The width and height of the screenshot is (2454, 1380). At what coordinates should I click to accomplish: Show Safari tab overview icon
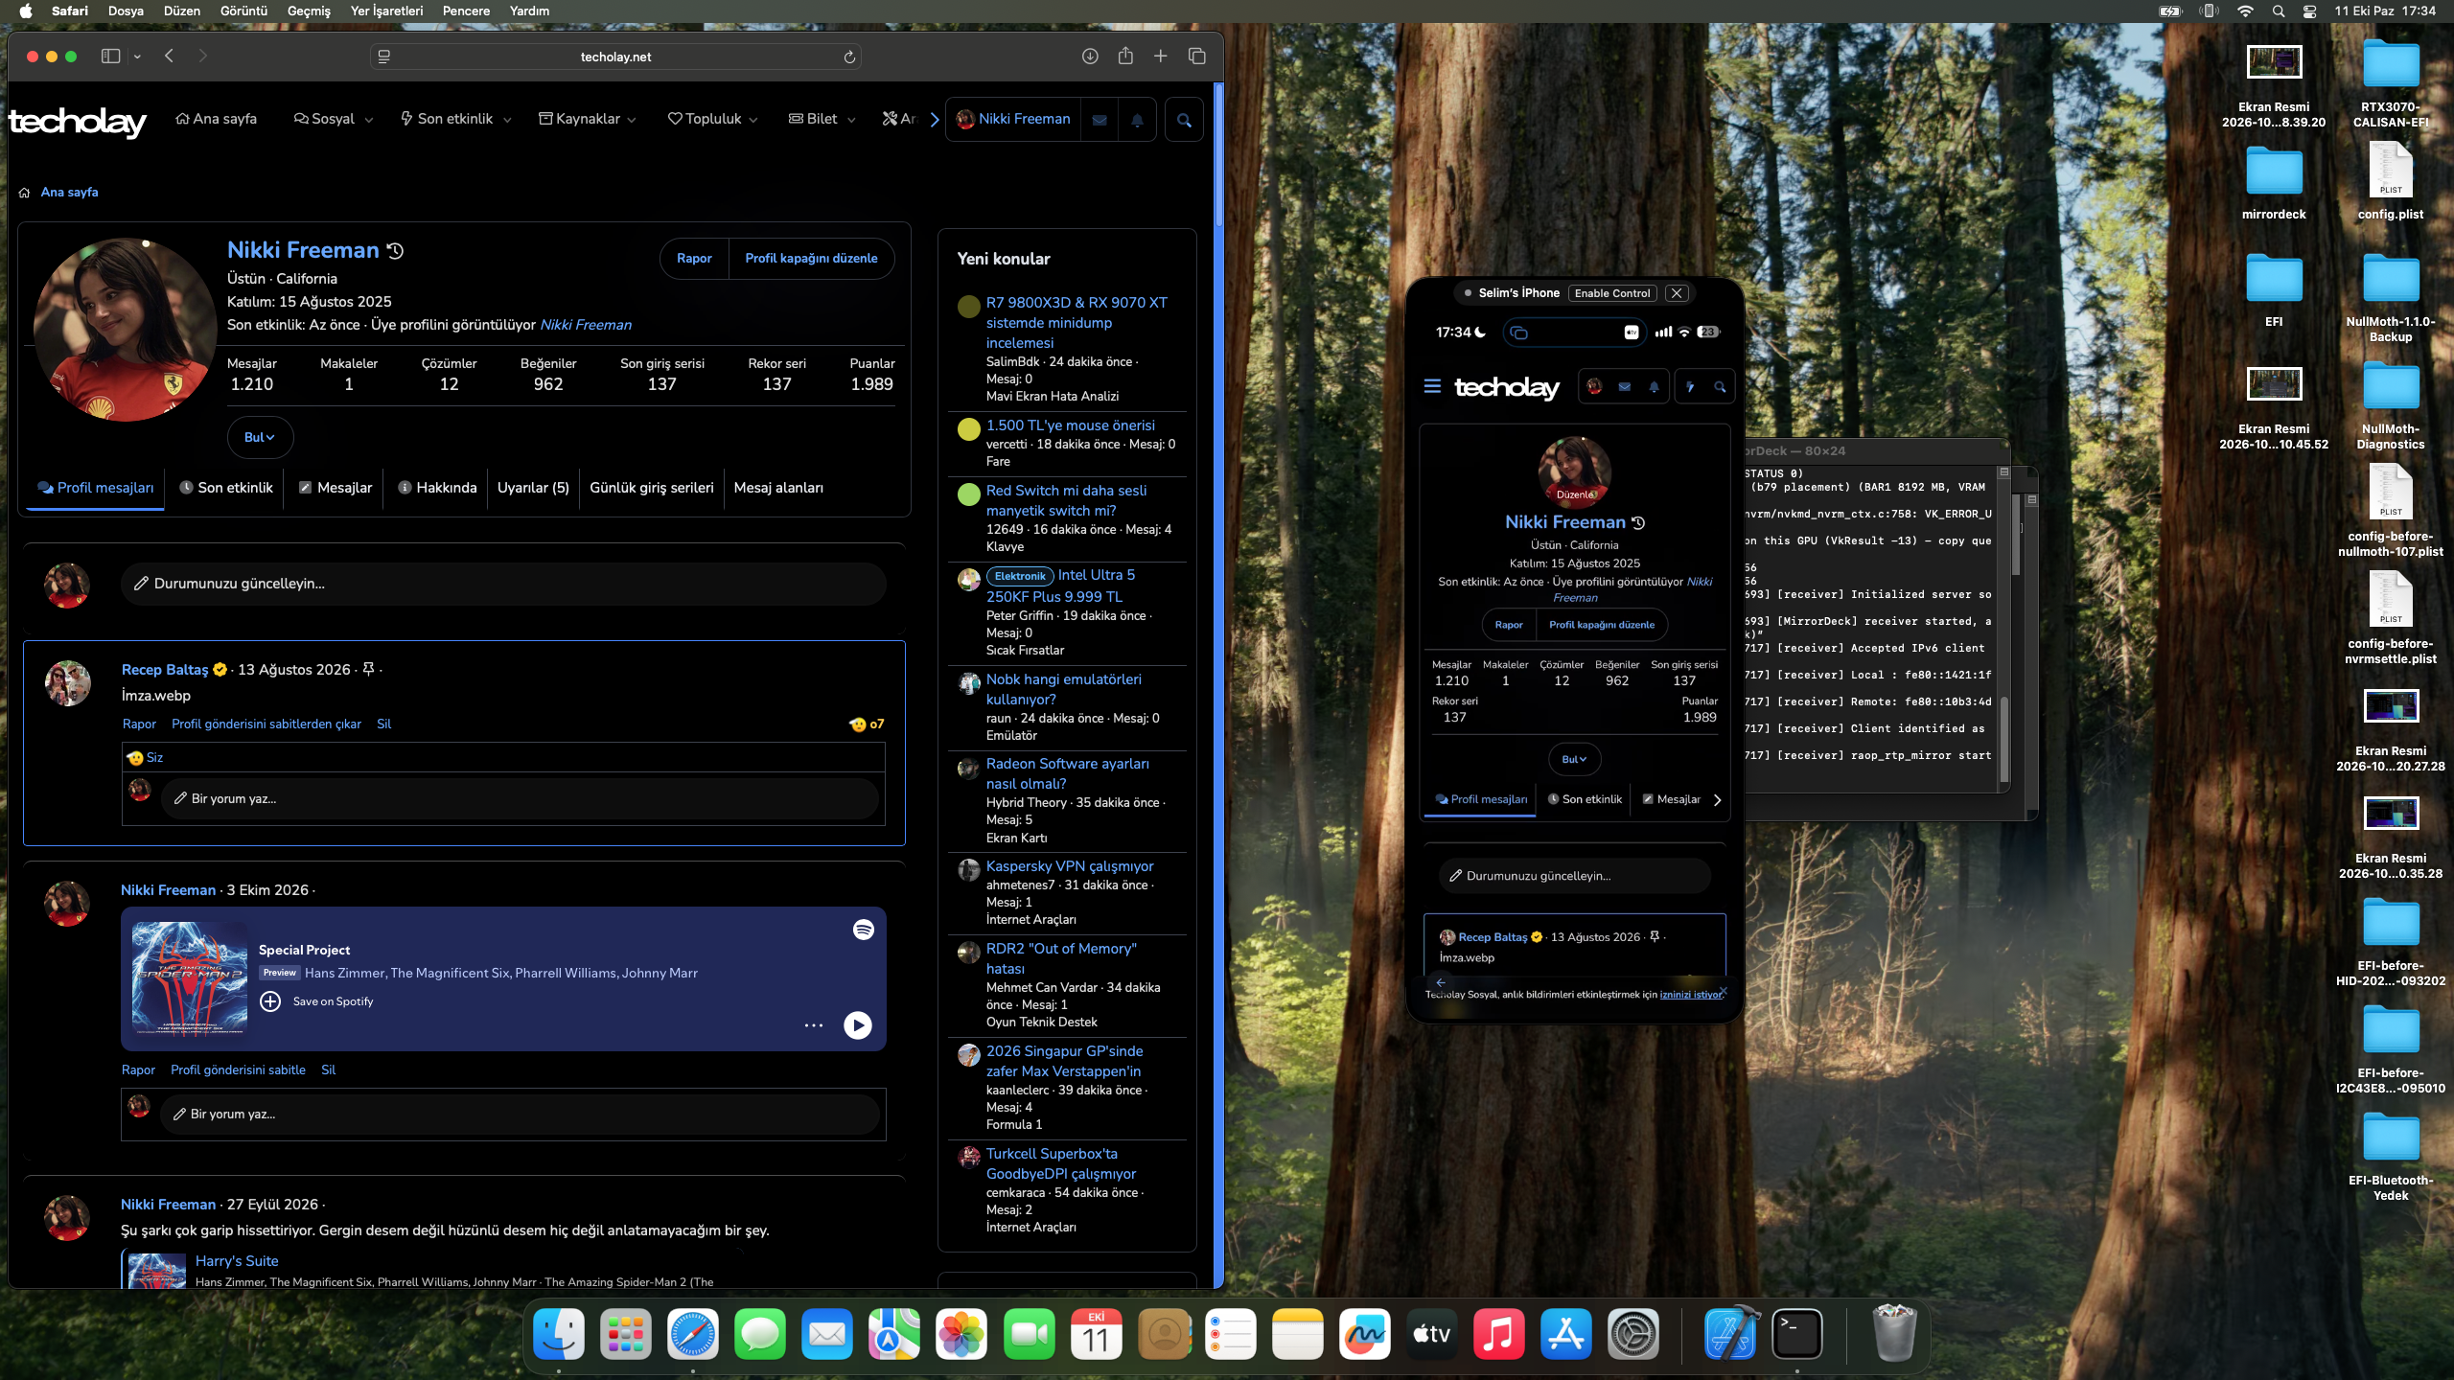1196,57
